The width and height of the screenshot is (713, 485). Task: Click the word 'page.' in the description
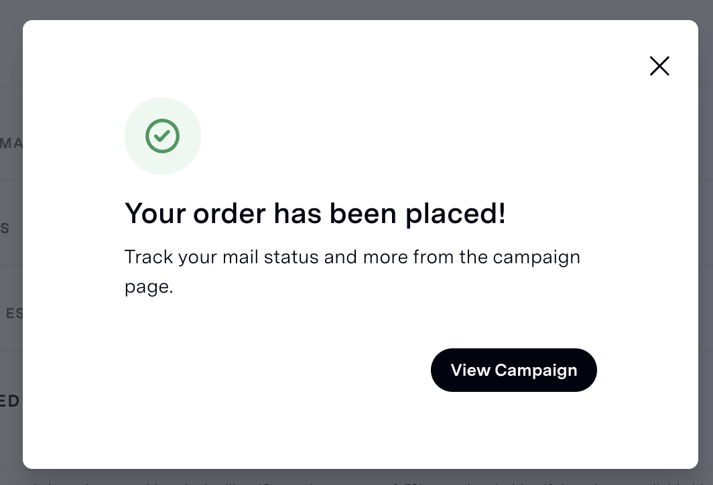click(149, 287)
